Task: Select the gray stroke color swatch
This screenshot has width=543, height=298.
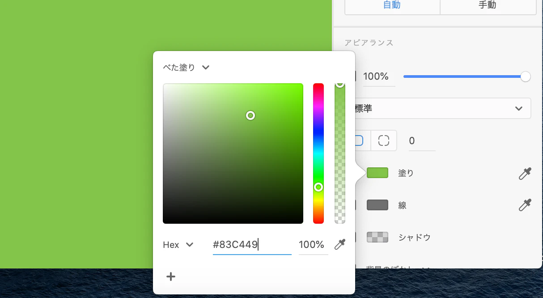Action: click(x=377, y=205)
